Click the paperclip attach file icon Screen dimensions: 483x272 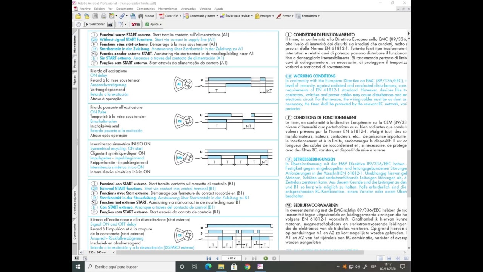pyautogui.click(x=122, y=16)
